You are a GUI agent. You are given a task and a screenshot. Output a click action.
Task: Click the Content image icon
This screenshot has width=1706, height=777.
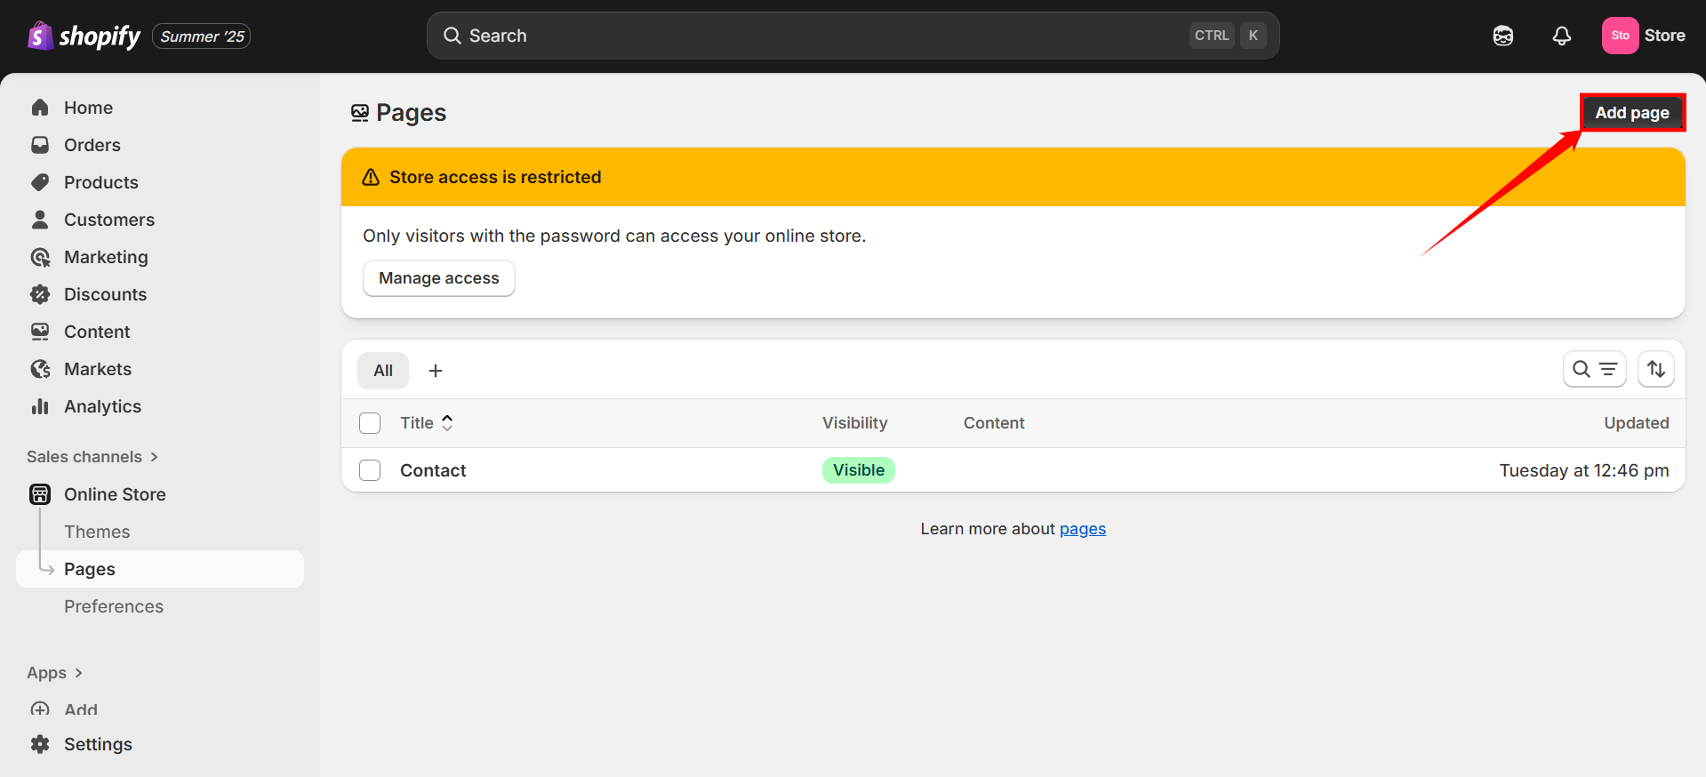(40, 332)
